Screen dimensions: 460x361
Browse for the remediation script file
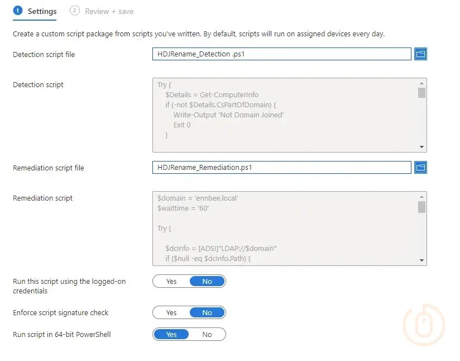pos(420,168)
